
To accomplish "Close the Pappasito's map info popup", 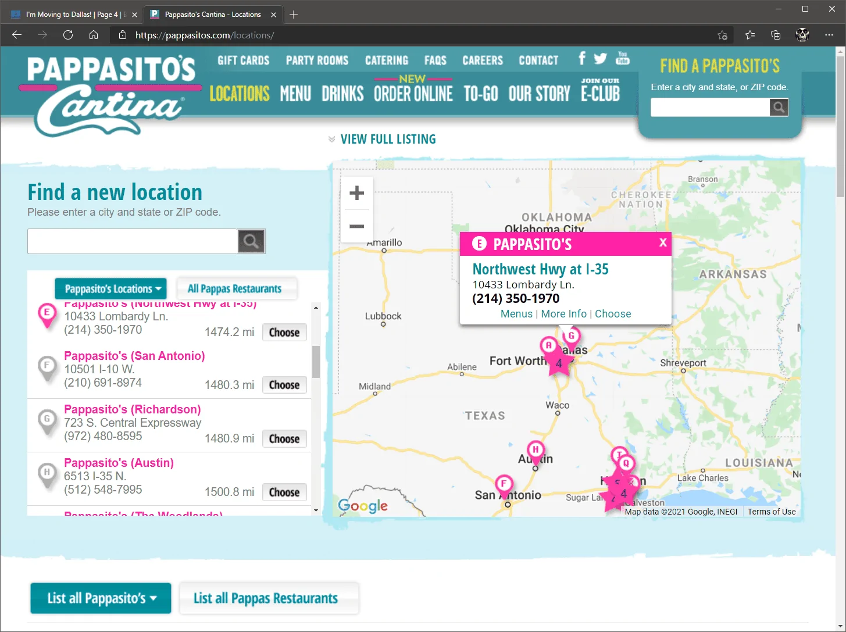I will (663, 243).
